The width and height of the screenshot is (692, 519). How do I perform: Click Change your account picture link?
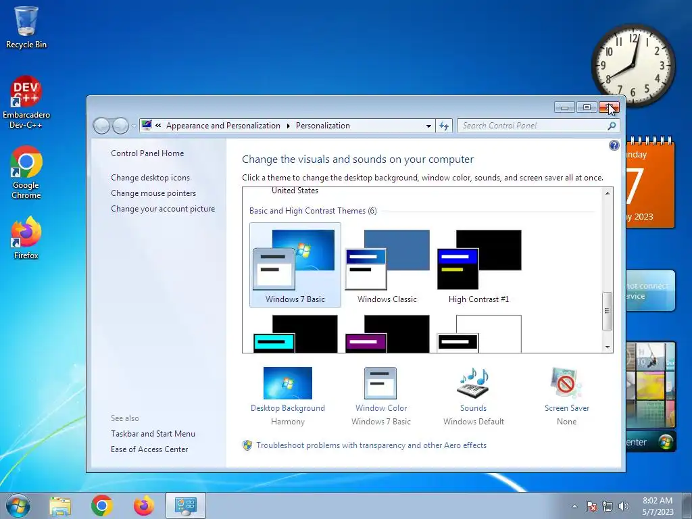tap(163, 209)
